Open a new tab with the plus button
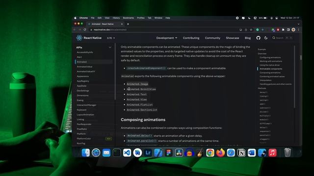Viewport: 314px width, 176px height. click(128, 24)
